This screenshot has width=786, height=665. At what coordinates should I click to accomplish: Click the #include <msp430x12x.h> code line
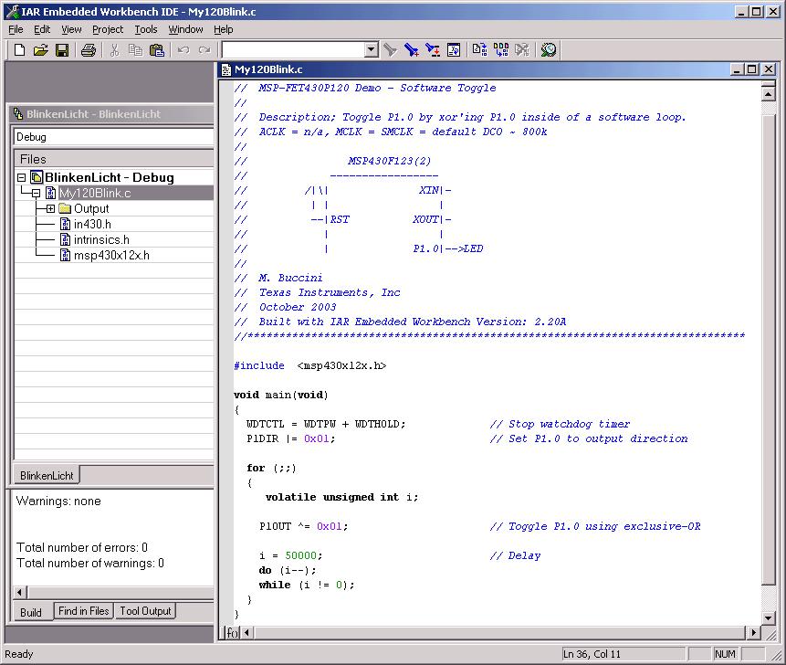pyautogui.click(x=309, y=365)
